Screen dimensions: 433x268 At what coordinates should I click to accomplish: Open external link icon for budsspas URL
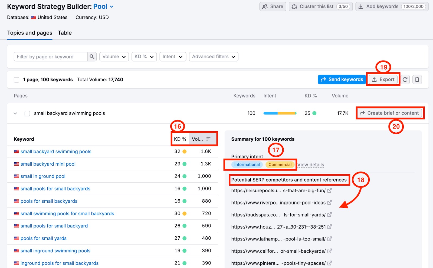[x=330, y=215]
